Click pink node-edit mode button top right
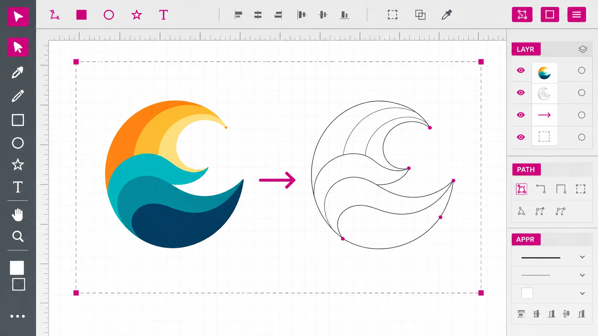Viewport: 598px width, 336px height. pyautogui.click(x=522, y=15)
